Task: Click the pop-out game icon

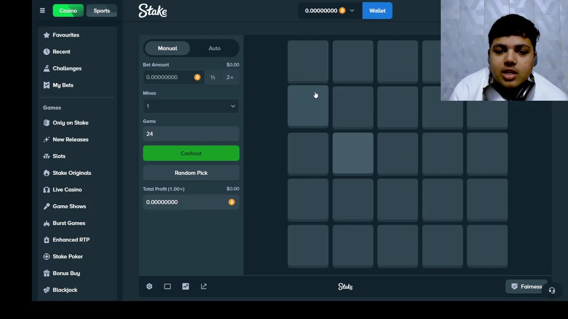Action: pyautogui.click(x=204, y=287)
